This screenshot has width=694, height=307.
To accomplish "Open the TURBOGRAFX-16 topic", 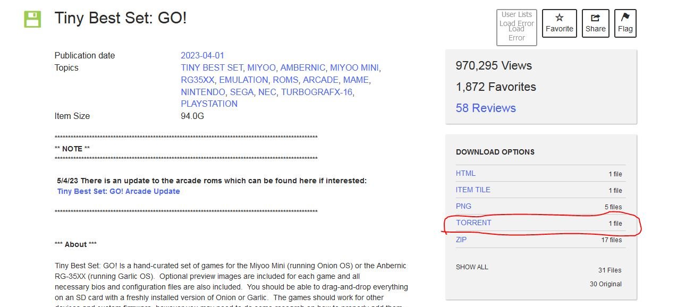I will [317, 92].
